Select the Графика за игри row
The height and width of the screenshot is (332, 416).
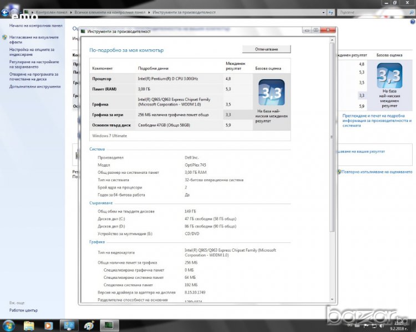point(171,115)
